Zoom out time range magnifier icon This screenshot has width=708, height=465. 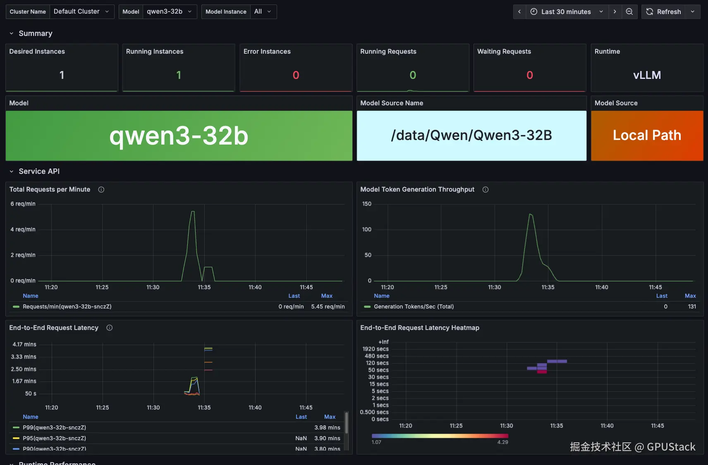coord(629,12)
